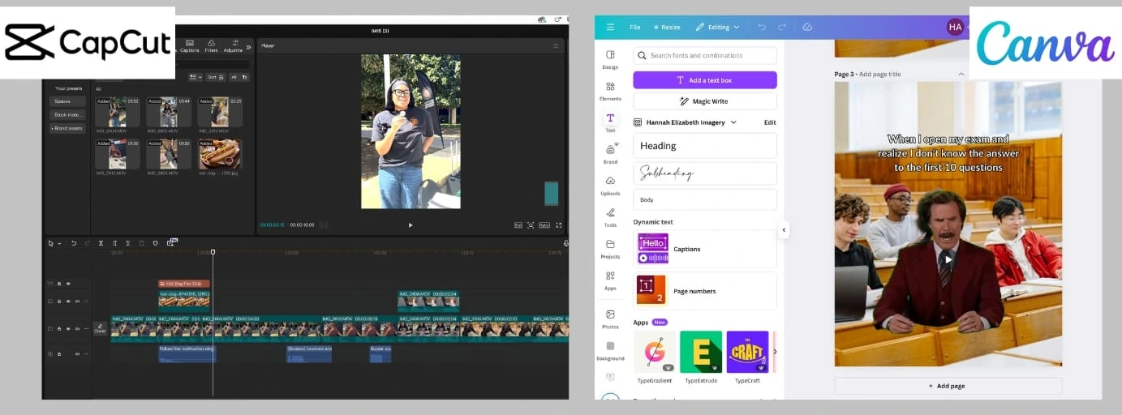
Task: Collapse Page 3 with the up chevron
Action: click(961, 74)
